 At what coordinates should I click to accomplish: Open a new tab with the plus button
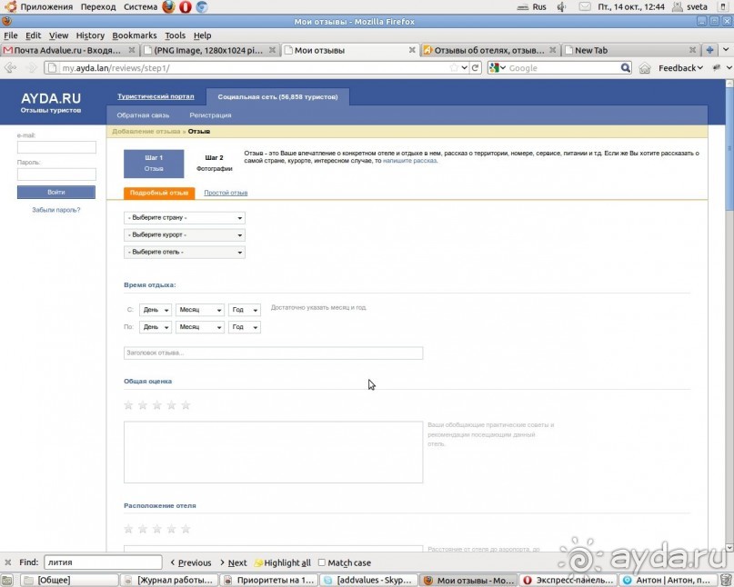click(710, 50)
